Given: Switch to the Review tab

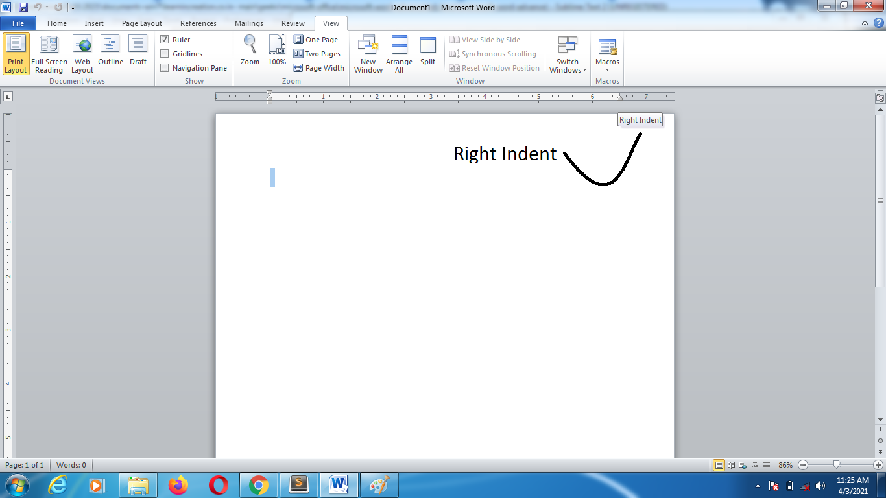Looking at the screenshot, I should coord(293,23).
